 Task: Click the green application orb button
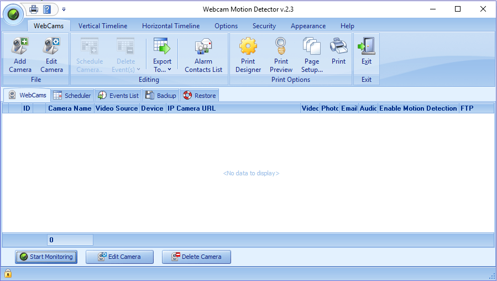[x=13, y=14]
